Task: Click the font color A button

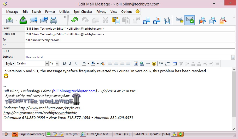Action: tap(84, 64)
